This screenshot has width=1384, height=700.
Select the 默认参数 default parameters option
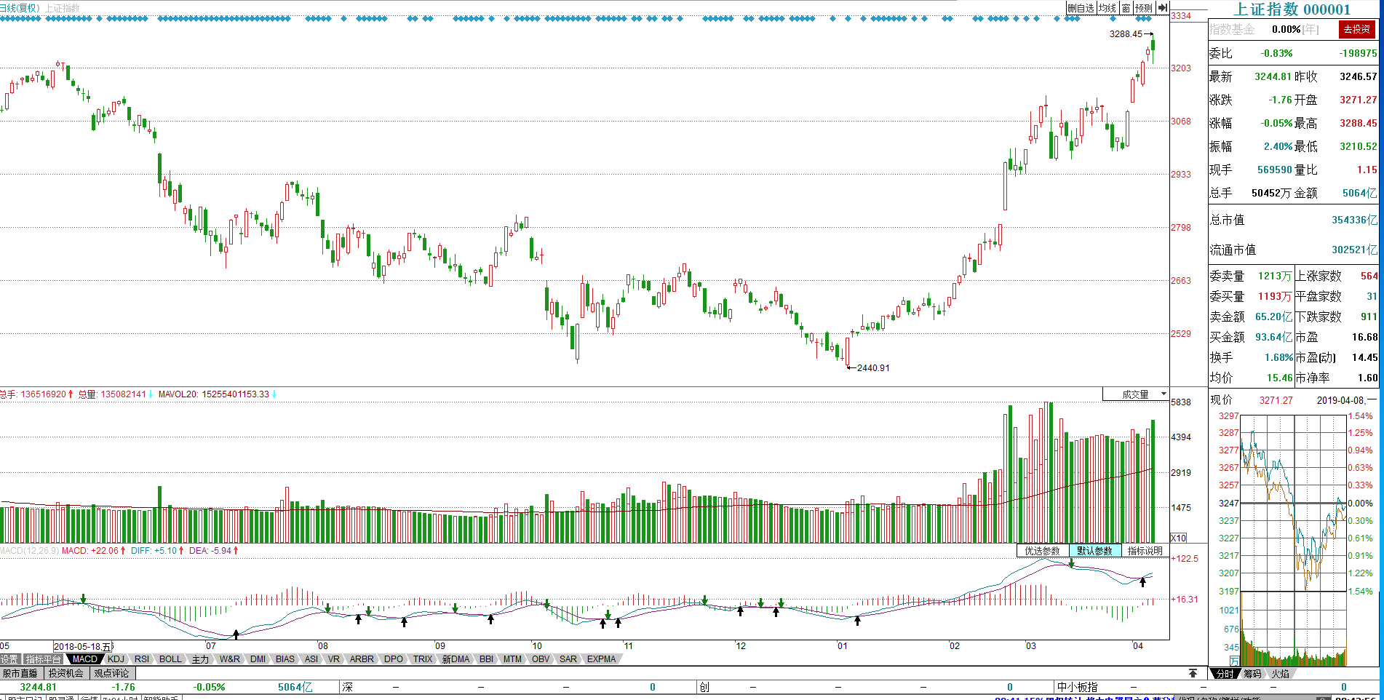coord(1094,551)
